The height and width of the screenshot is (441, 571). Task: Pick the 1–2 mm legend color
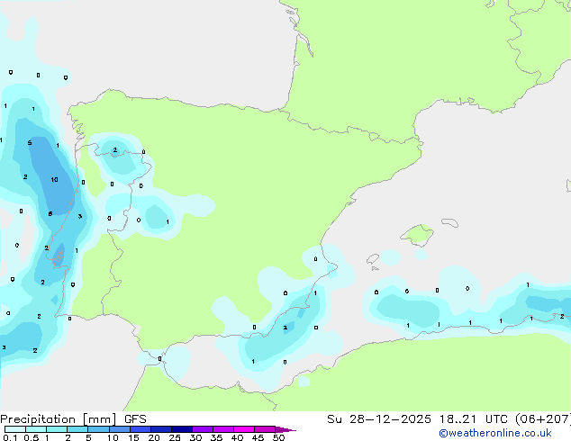point(57,429)
